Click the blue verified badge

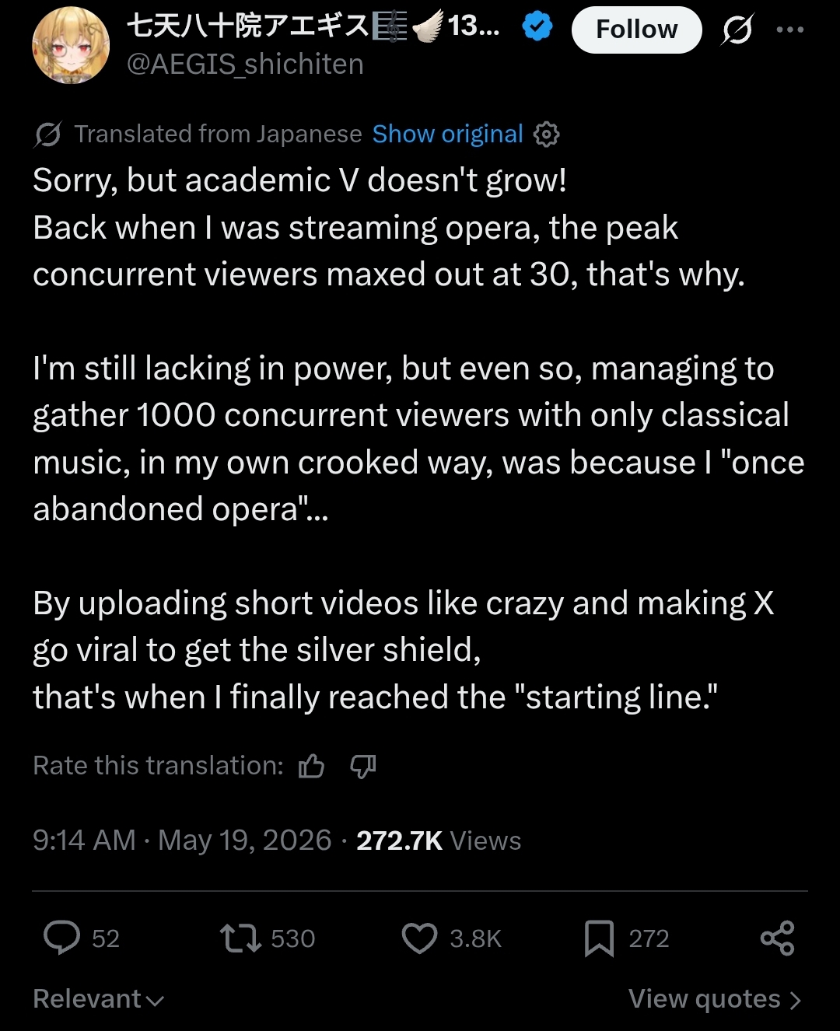(537, 27)
